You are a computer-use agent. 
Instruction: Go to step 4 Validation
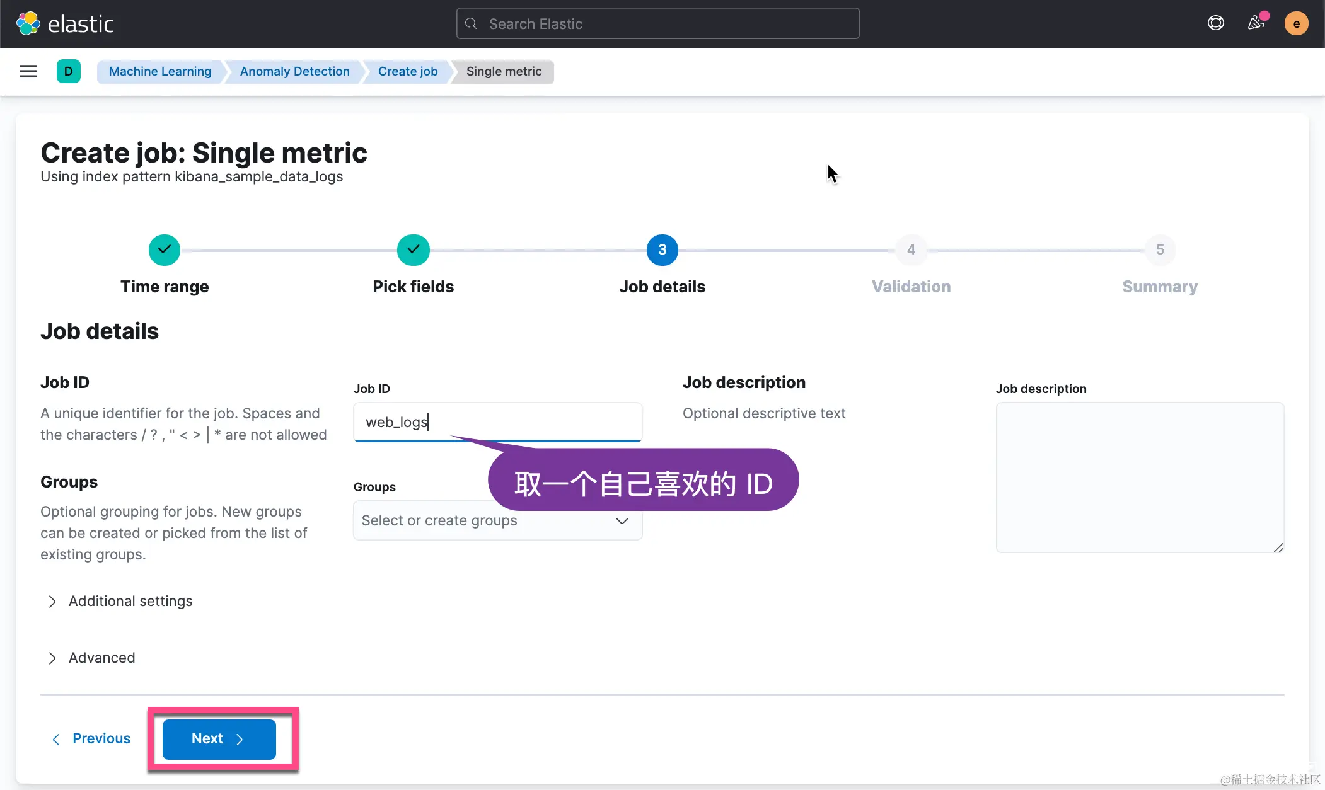[911, 250]
